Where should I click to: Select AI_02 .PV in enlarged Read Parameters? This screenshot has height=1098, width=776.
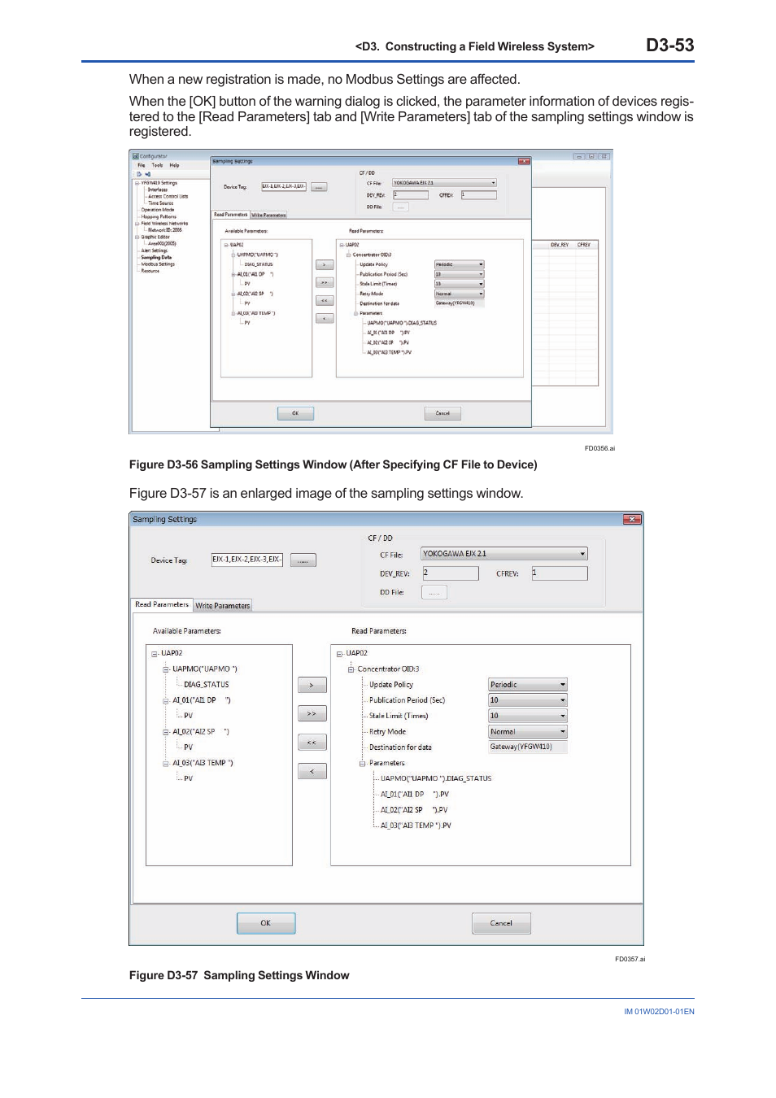coord(414,810)
